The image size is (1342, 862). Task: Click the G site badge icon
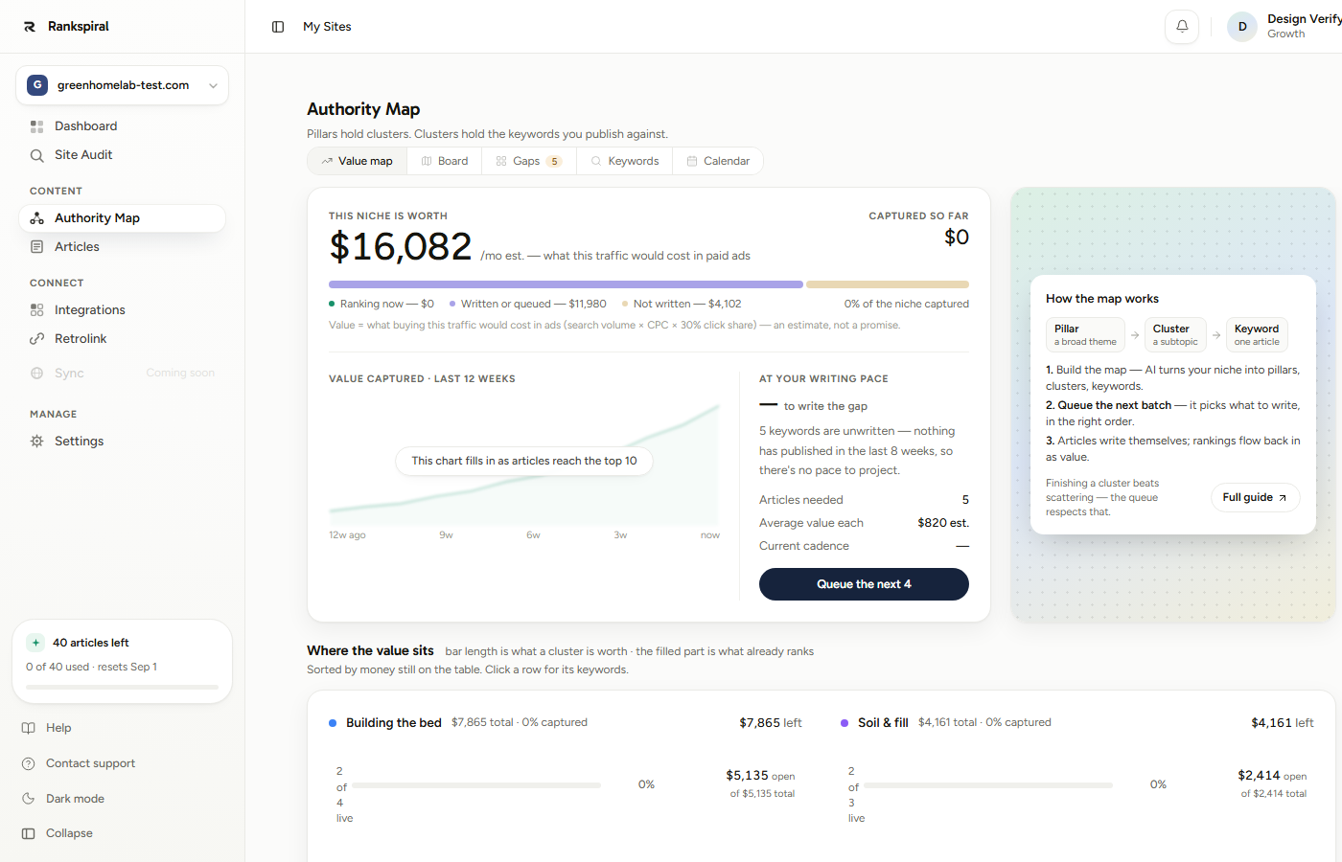point(37,85)
